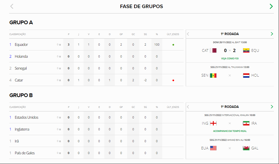
Task: Click the England flag next to ING
Action: [x=213, y=123]
